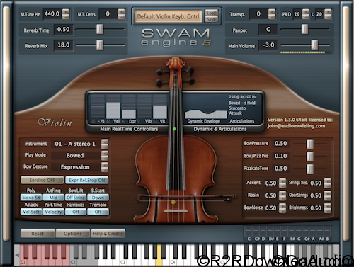Open Help & Credits
This screenshot has width=354, height=267.
coord(108,234)
